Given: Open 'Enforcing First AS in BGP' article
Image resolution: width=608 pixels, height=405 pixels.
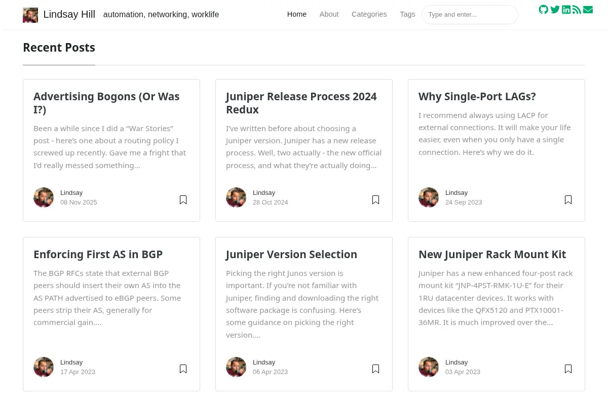Looking at the screenshot, I should [x=98, y=254].
